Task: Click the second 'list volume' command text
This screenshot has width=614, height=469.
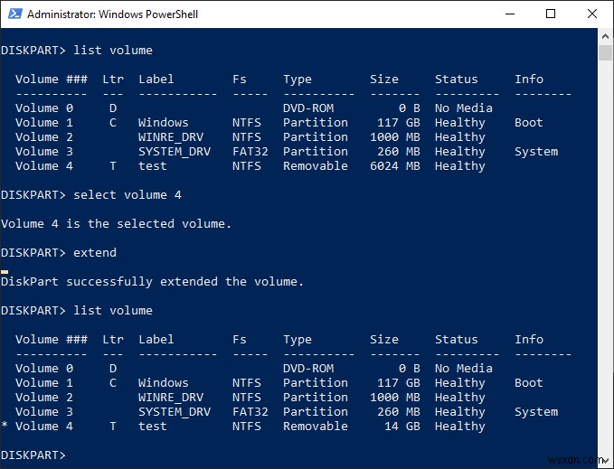Action: 113,311
